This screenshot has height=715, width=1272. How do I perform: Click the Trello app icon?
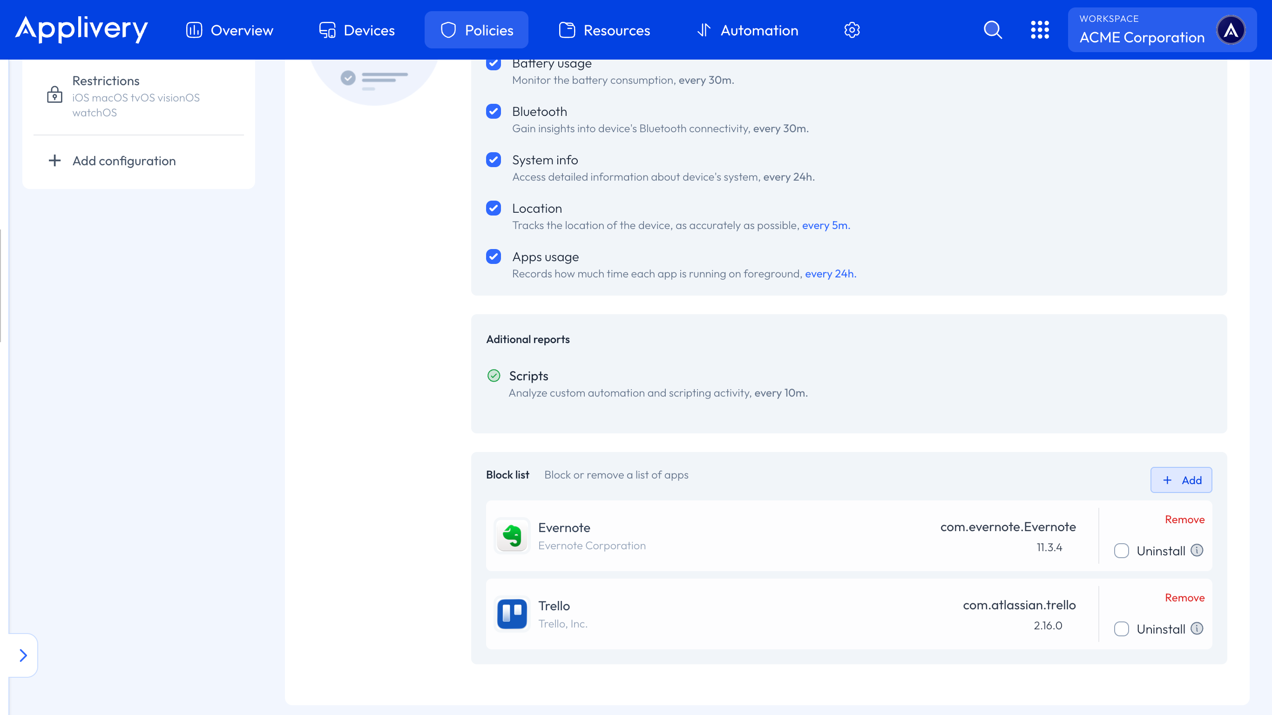(512, 614)
